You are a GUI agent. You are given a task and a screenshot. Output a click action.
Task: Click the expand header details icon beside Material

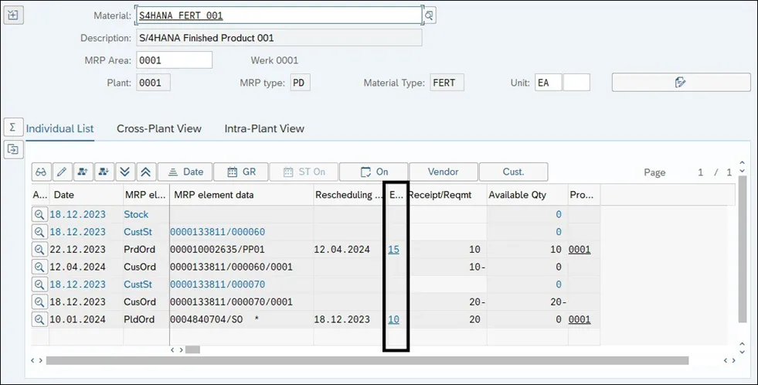(13, 15)
